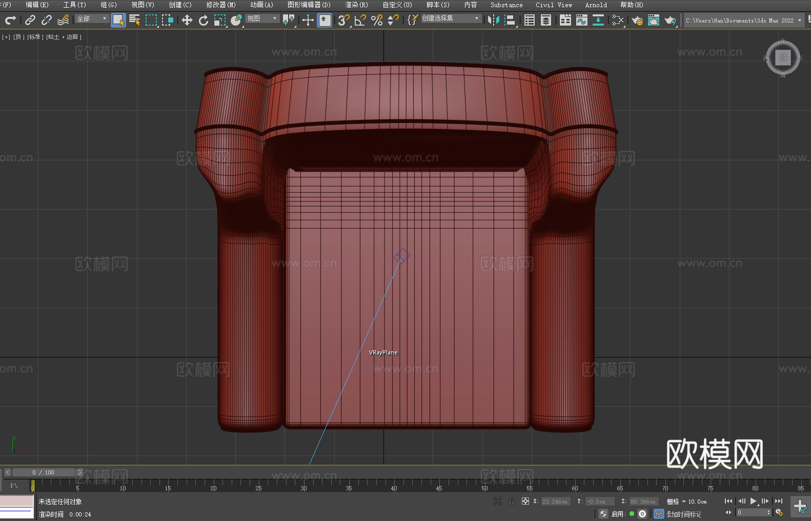811x521 pixels.
Task: Open the selection filter dropdown 全部
Action: tap(92, 18)
